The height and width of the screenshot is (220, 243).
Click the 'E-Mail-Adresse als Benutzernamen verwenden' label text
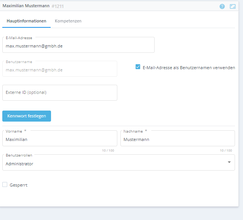pyautogui.click(x=189, y=68)
